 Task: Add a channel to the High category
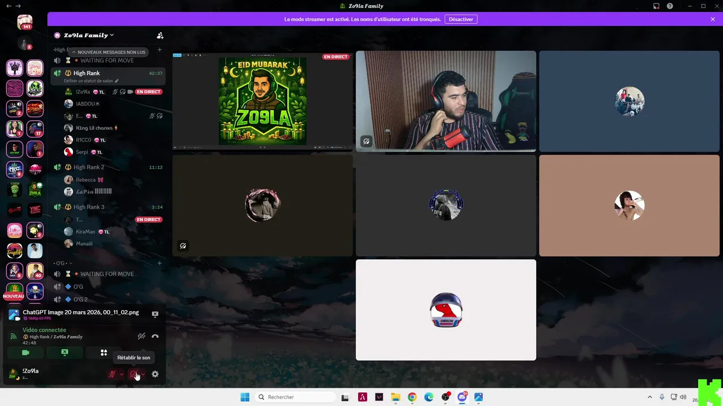click(159, 50)
